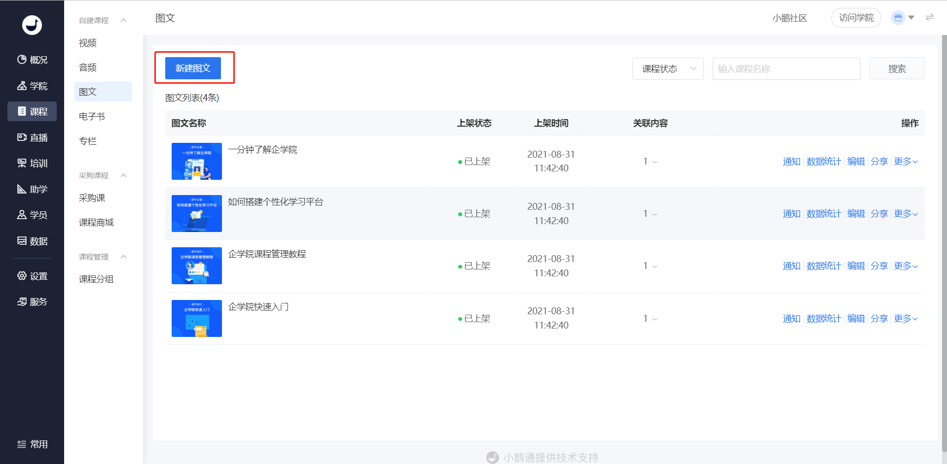Open the 培训 training section
Screen dimensions: 947x464
click(x=32, y=163)
